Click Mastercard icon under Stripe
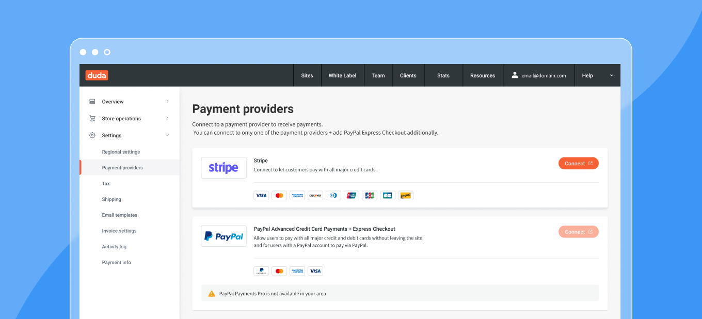The width and height of the screenshot is (702, 319). coord(279,196)
